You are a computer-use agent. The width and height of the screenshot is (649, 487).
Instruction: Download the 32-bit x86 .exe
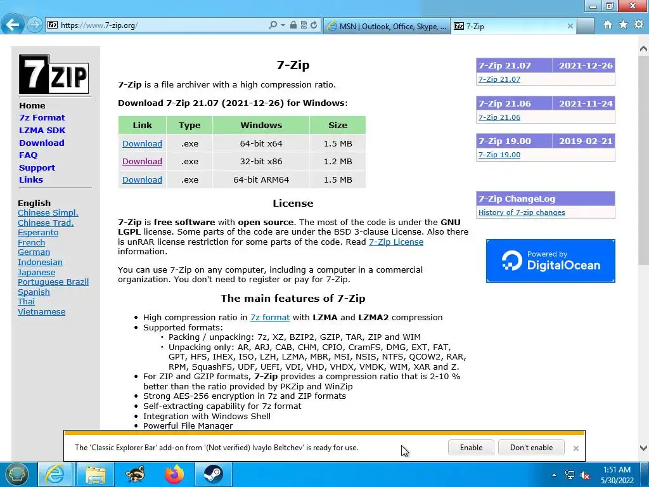142,162
